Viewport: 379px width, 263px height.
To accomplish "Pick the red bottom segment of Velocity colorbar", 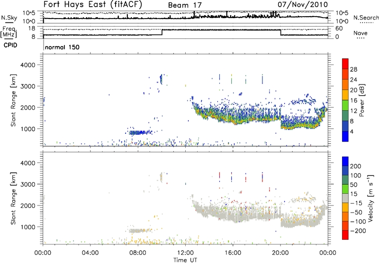I will coord(345,235).
